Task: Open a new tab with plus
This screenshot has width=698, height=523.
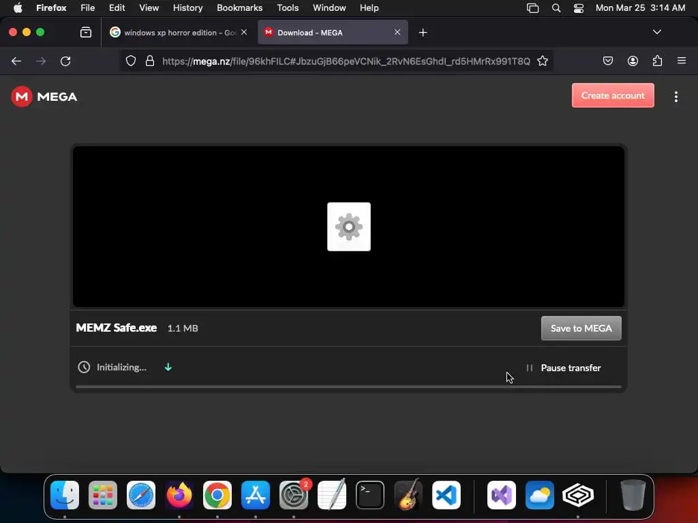Action: click(x=423, y=33)
